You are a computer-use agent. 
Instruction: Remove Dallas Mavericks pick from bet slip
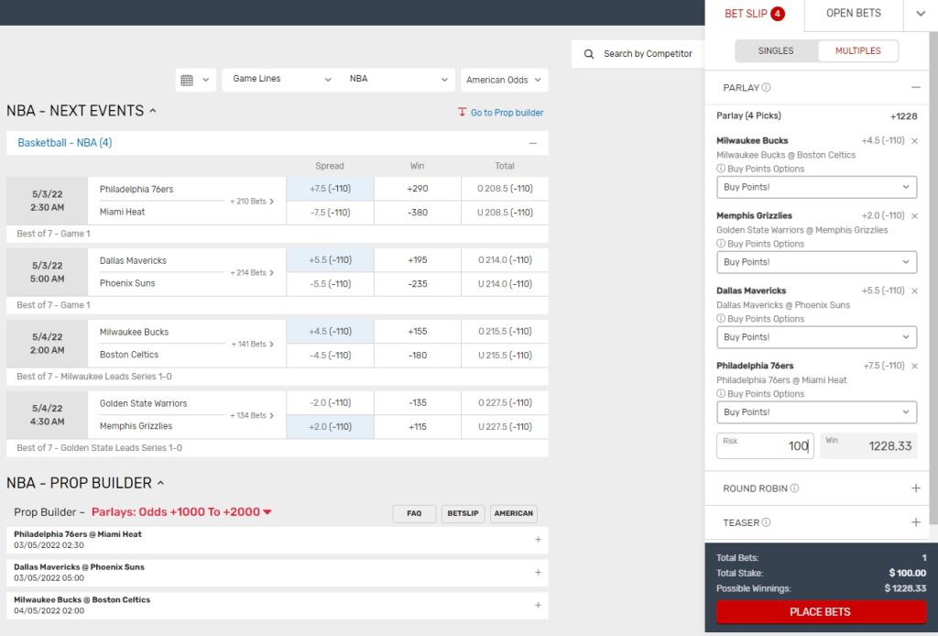pyautogui.click(x=914, y=291)
